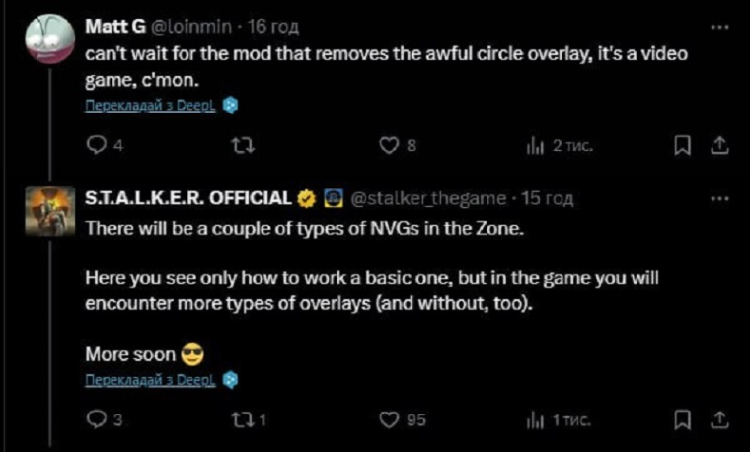Share Matt G's tweet
This screenshot has width=750, height=452.
click(x=719, y=145)
